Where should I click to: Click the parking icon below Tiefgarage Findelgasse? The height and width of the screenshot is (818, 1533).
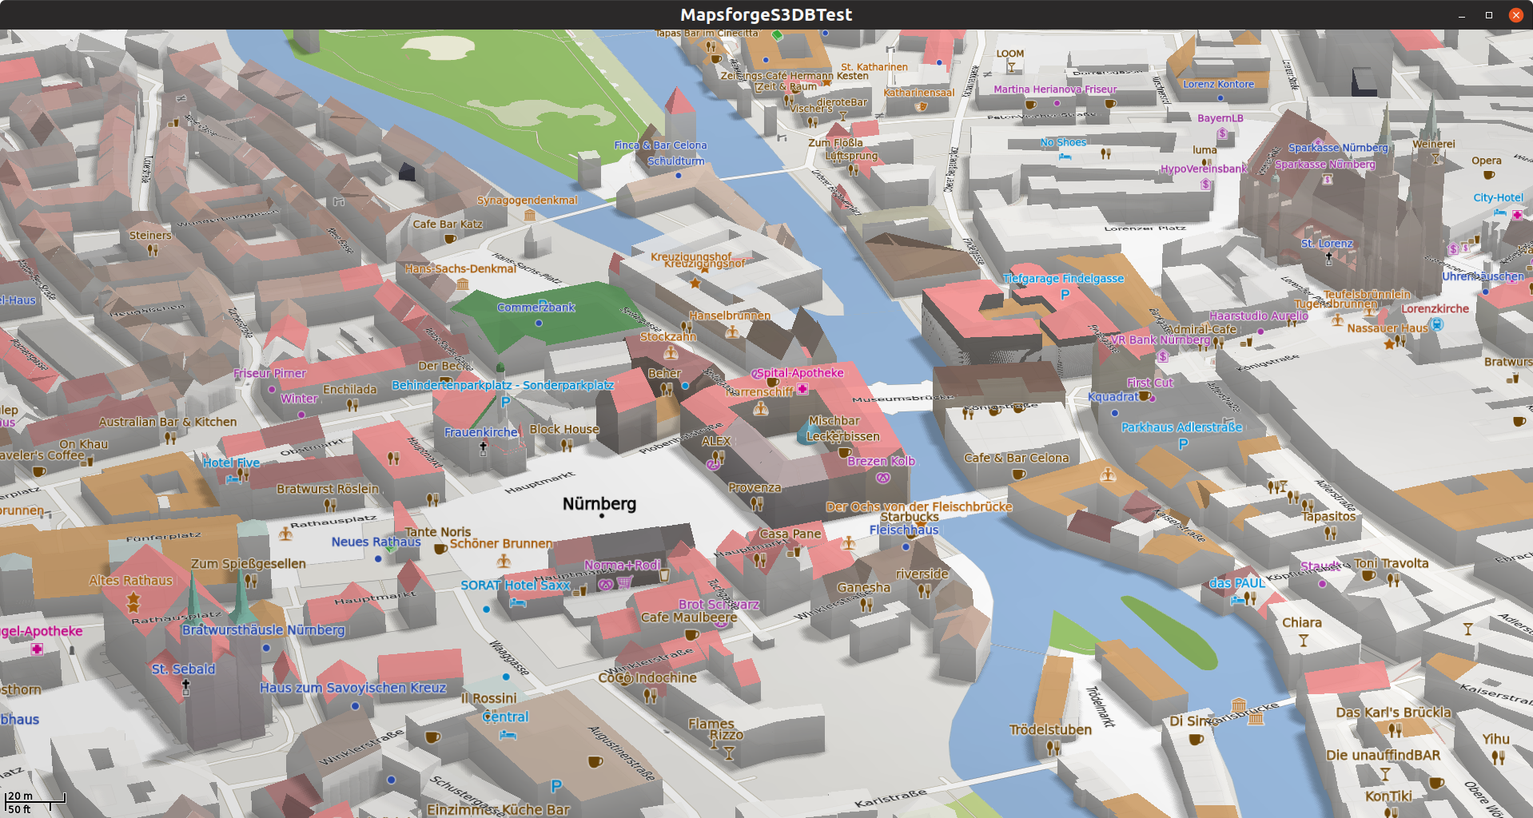pos(1065,295)
